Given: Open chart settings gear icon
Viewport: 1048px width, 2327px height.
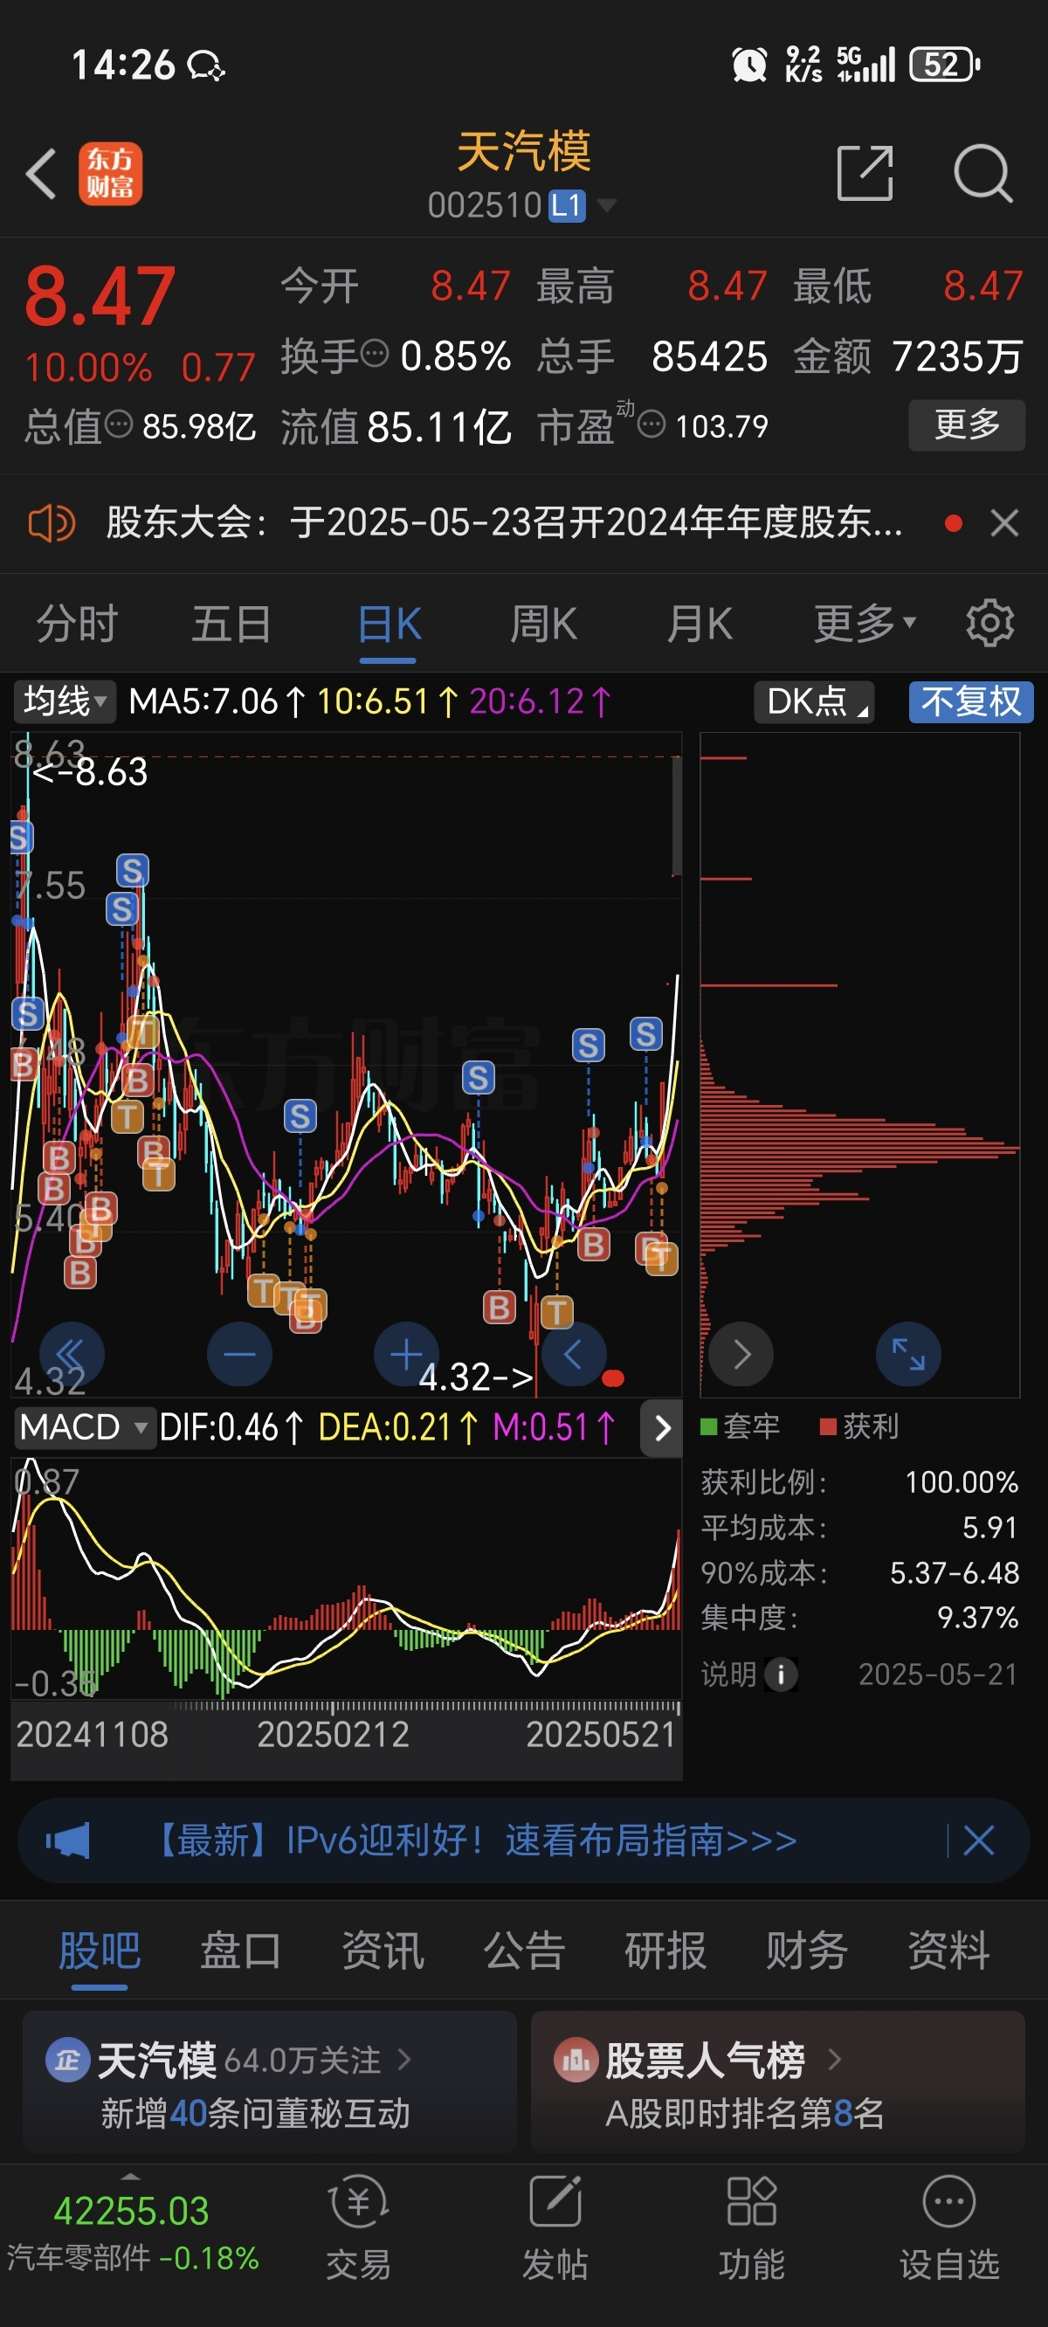Looking at the screenshot, I should [990, 624].
